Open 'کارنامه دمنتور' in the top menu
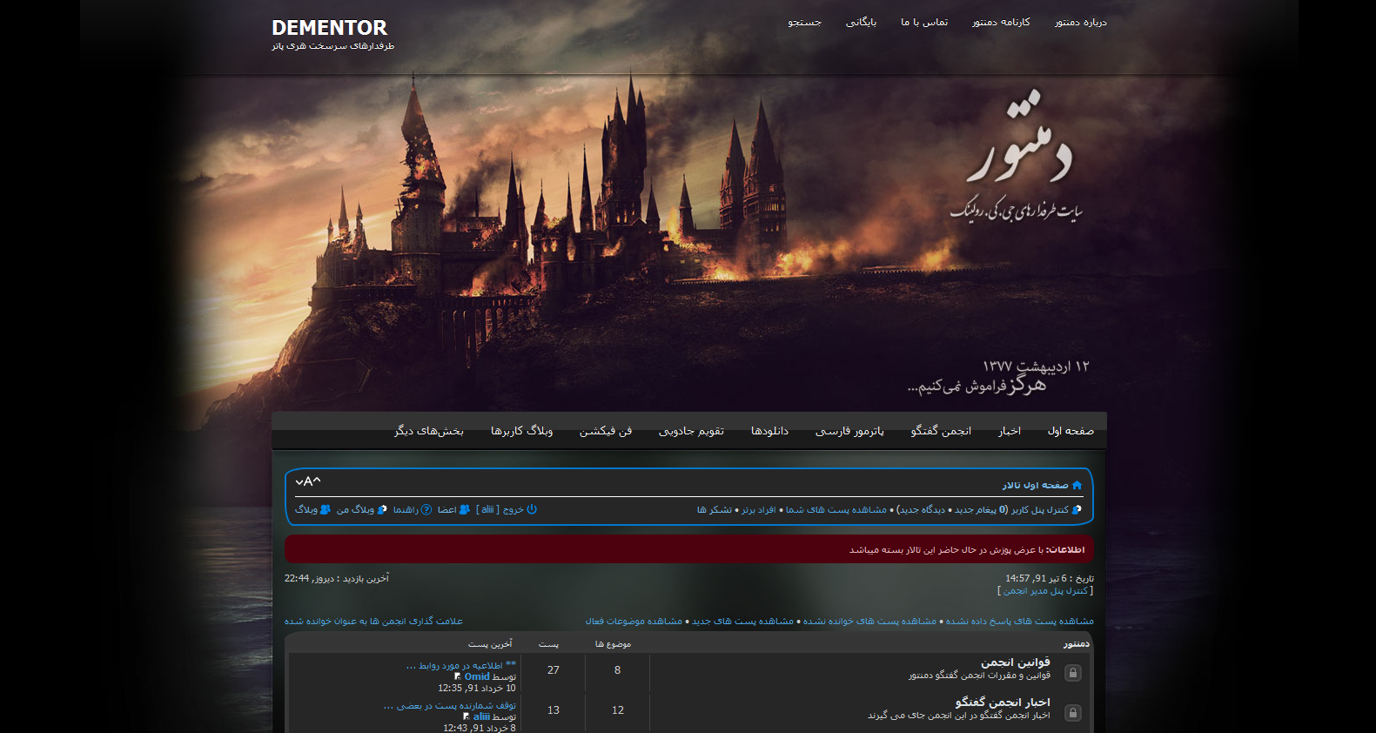Screen dimensions: 1376x733 click(x=1001, y=22)
